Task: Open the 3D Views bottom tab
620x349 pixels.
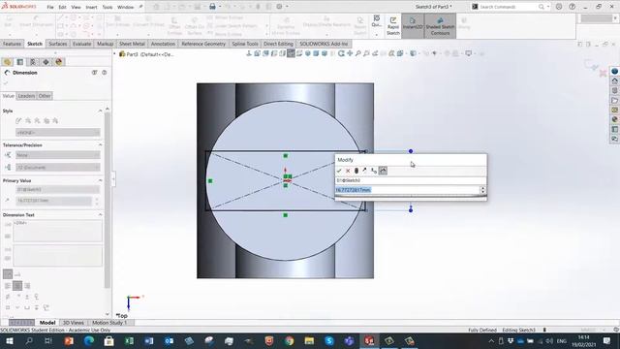Action: coord(74,323)
